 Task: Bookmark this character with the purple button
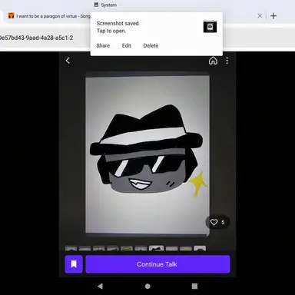74,264
